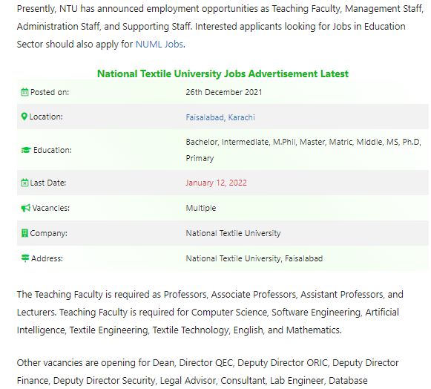Open the Faisalabad location link
The width and height of the screenshot is (431, 389).
pyautogui.click(x=205, y=117)
